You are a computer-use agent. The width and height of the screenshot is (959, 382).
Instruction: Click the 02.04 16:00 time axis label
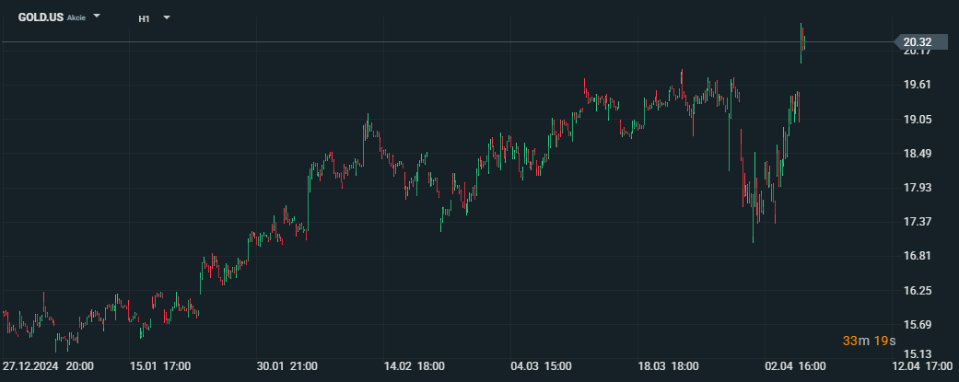coord(795,366)
